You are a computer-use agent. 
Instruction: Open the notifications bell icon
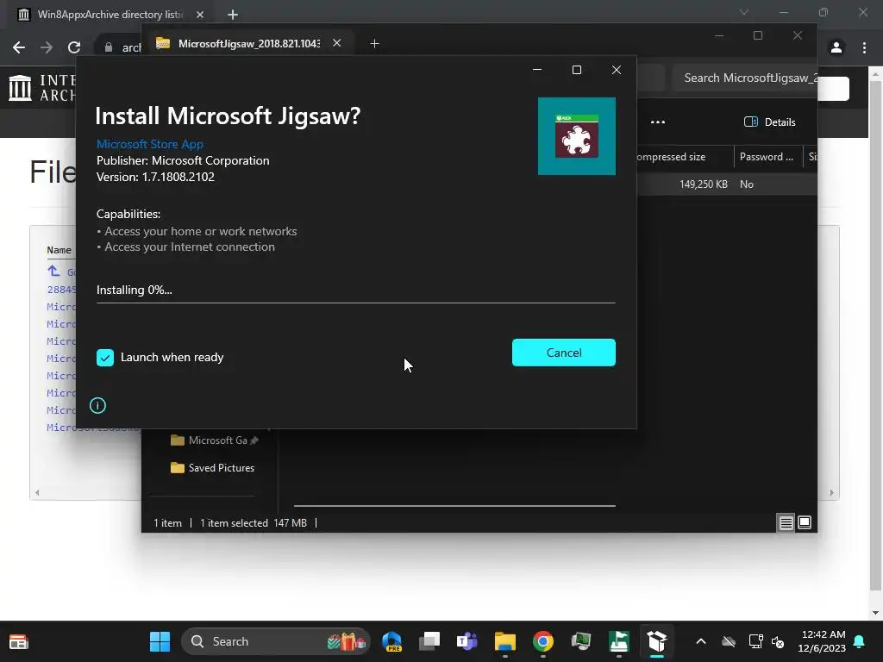859,641
